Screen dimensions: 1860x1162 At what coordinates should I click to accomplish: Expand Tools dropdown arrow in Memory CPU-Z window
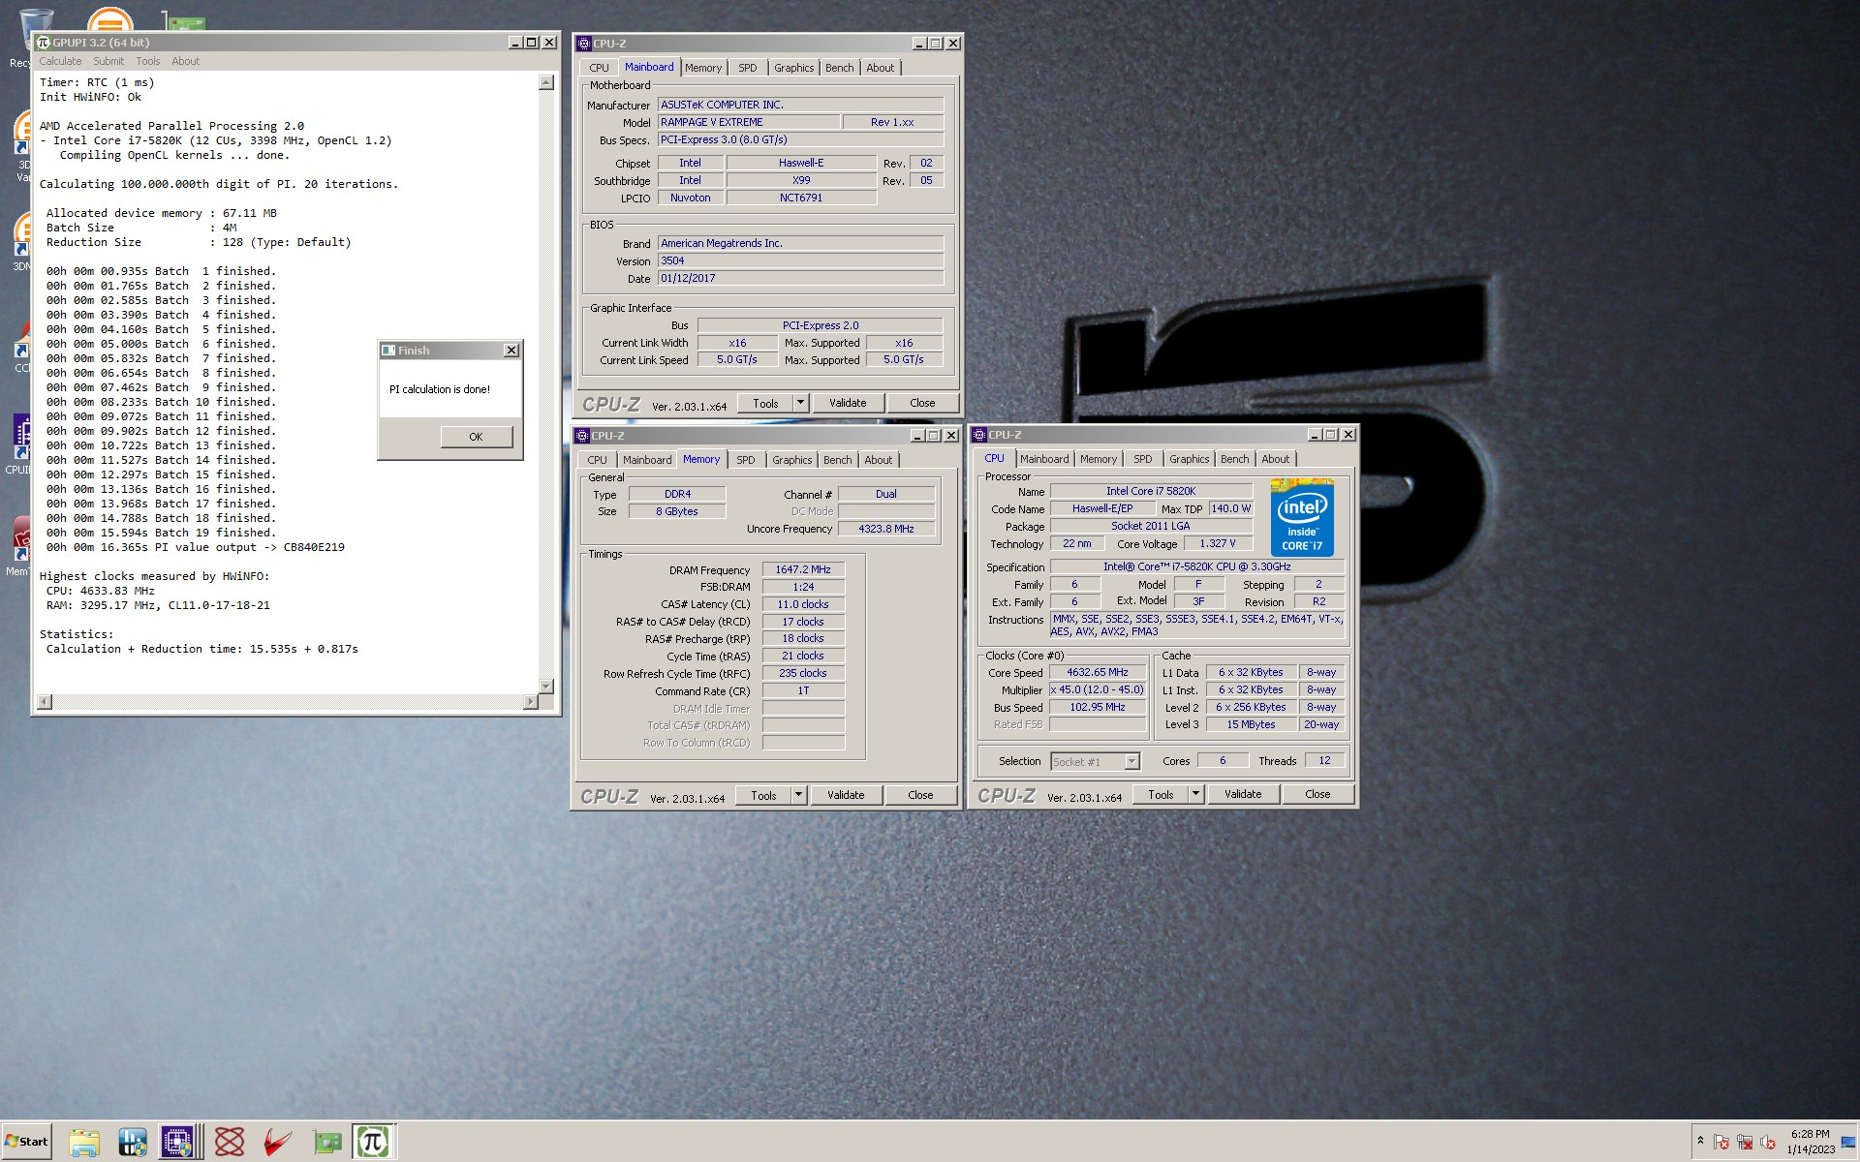pyautogui.click(x=798, y=795)
